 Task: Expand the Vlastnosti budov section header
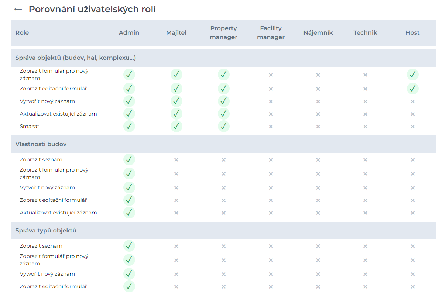tap(41, 144)
